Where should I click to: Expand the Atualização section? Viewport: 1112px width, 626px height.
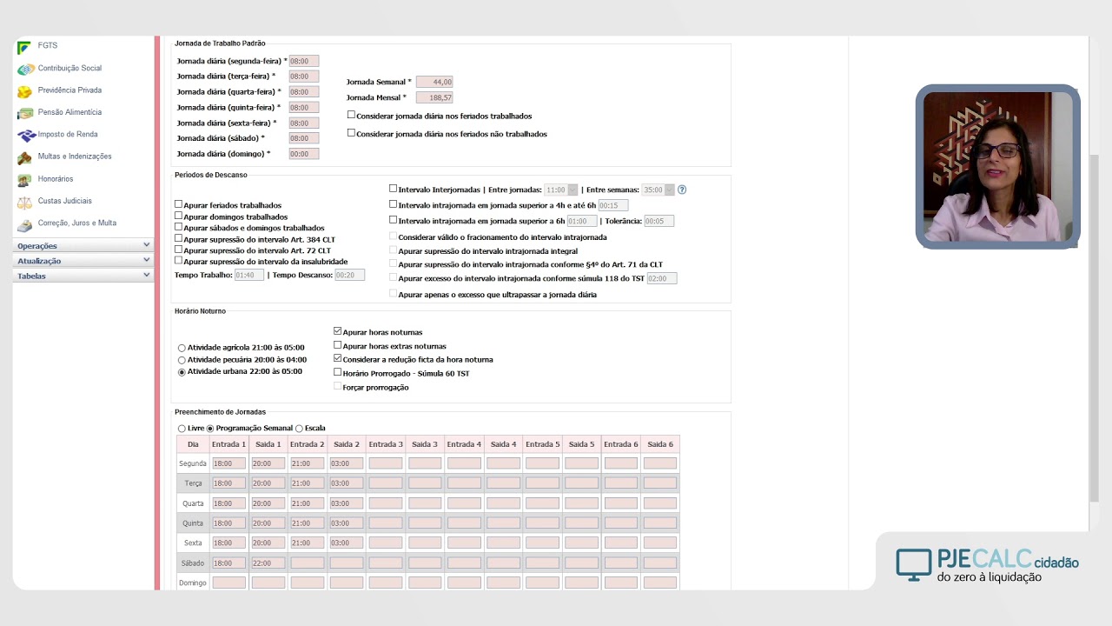[x=83, y=261]
